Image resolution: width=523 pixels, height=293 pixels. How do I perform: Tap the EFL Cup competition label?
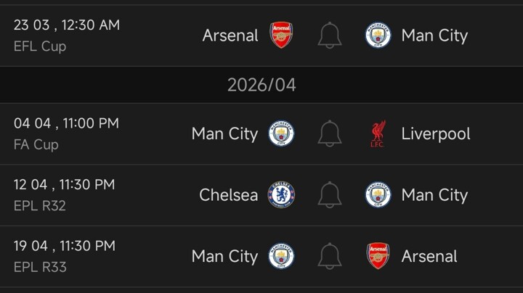[x=40, y=46]
